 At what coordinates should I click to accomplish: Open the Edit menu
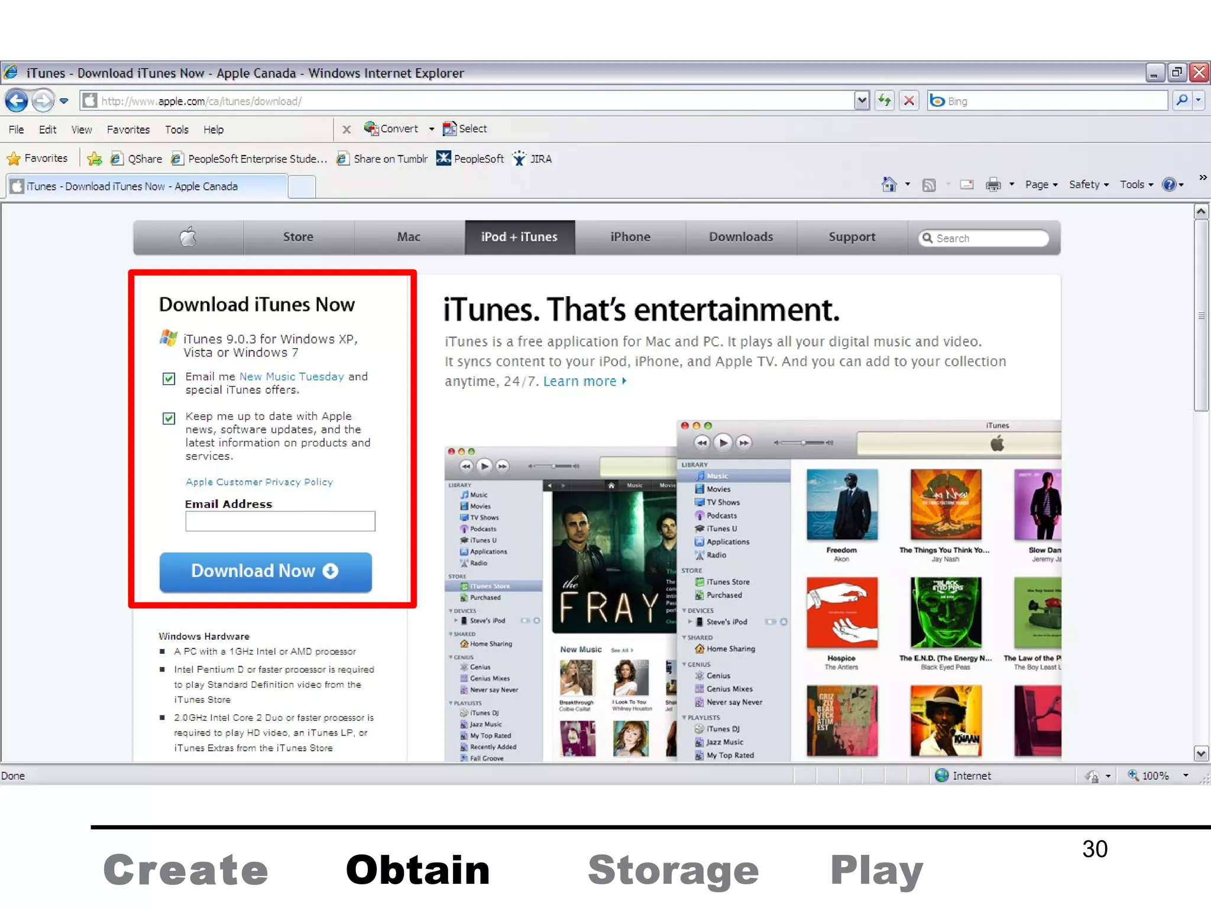(47, 129)
